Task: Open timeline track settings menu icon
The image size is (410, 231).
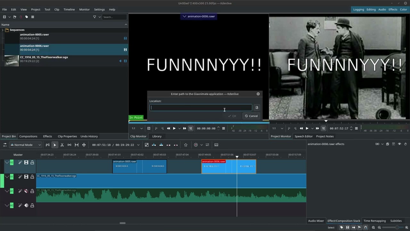Action: 5,145
